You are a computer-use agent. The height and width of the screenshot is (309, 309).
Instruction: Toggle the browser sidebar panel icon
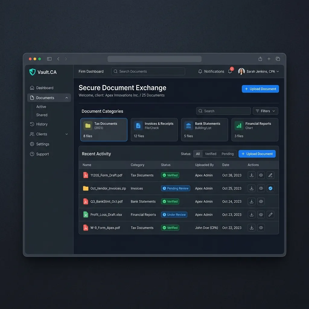(49, 59)
